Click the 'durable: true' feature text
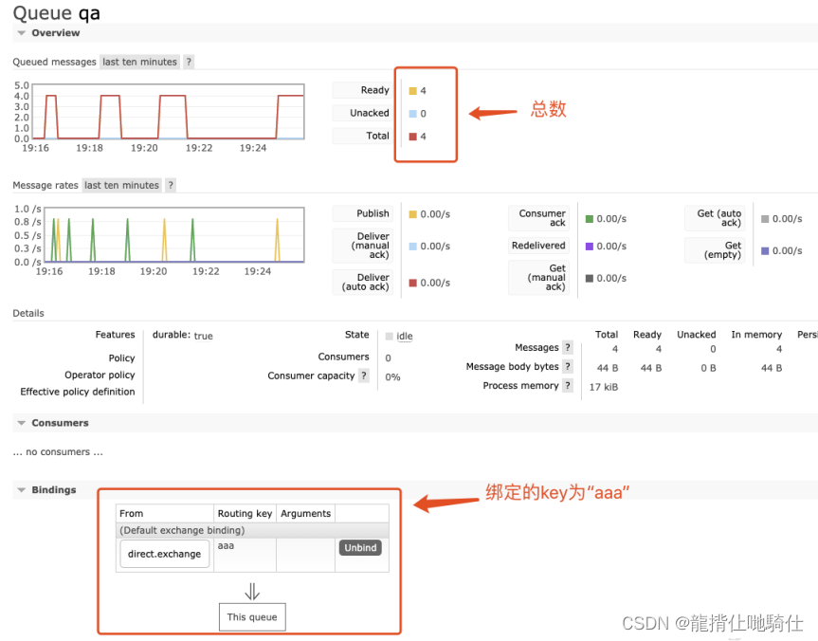The width and height of the screenshot is (818, 641). click(x=183, y=336)
